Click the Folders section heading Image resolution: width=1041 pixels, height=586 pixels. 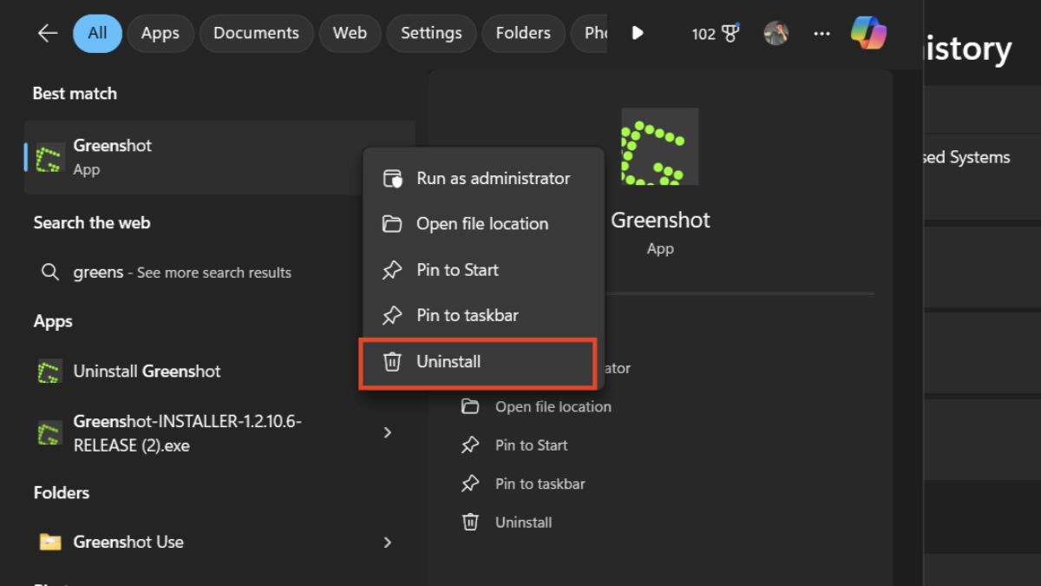[62, 492]
